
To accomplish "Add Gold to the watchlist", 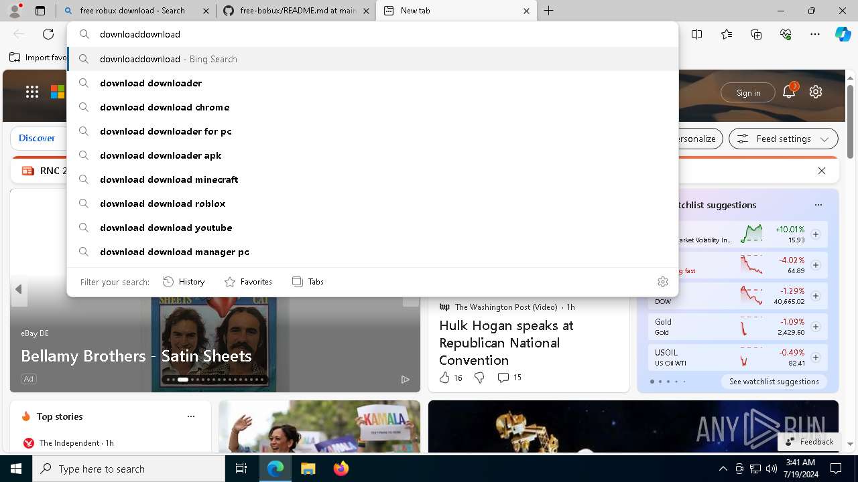I will [816, 327].
